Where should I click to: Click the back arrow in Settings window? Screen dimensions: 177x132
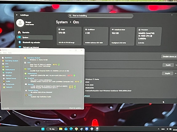pyautogui.click(x=17, y=15)
